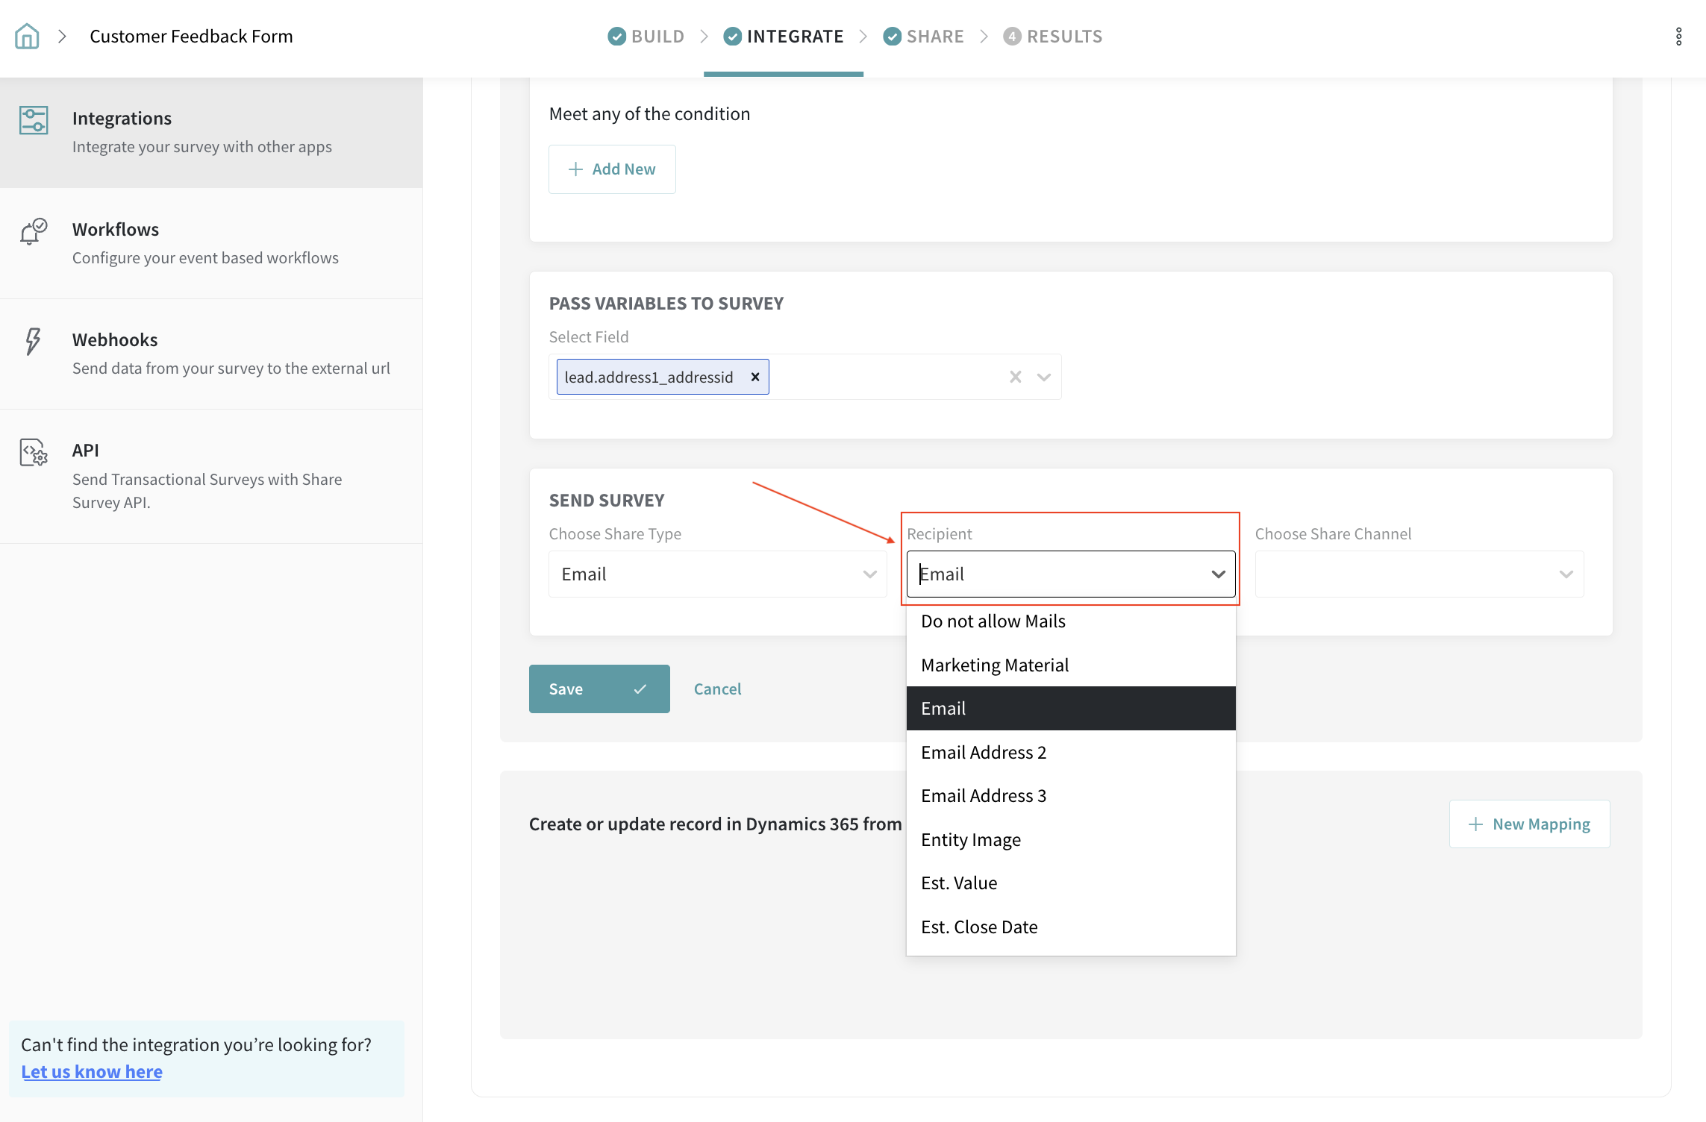Select Email Address 2 from recipient list

984,752
